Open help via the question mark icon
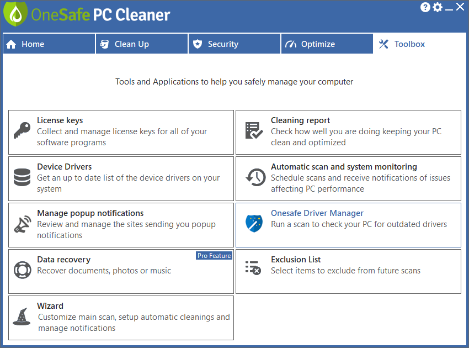469x348 pixels. click(425, 7)
